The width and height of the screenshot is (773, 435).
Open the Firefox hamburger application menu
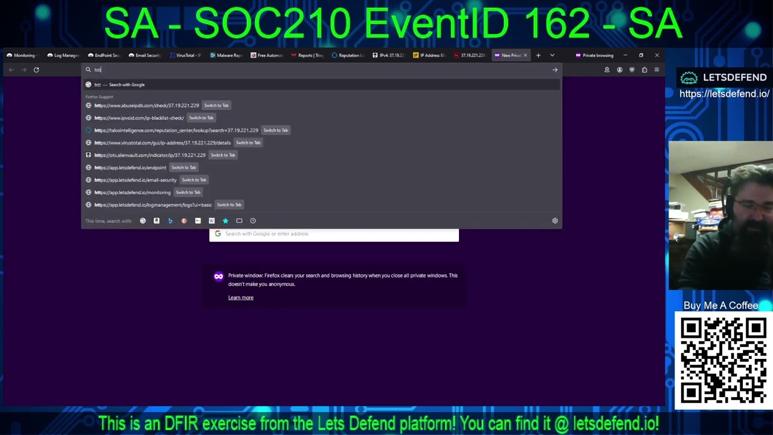pos(656,69)
